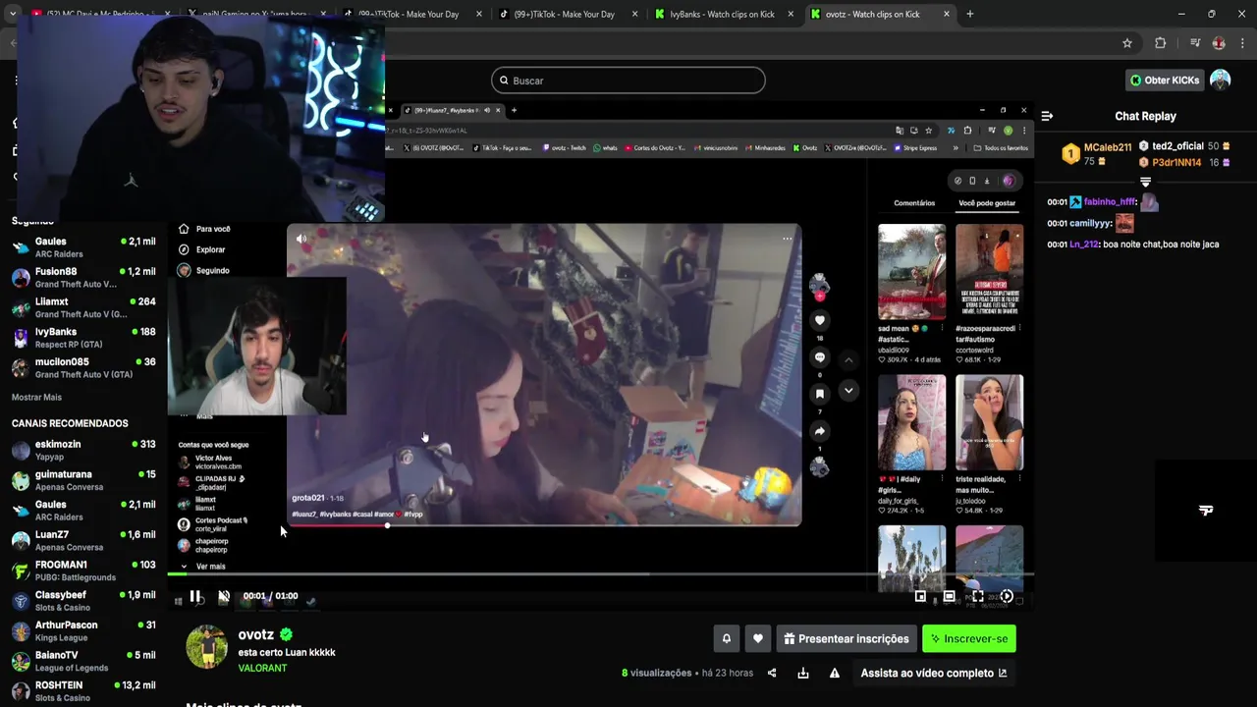Open Ln_212 chat username
1257x707 pixels.
pyautogui.click(x=1084, y=245)
